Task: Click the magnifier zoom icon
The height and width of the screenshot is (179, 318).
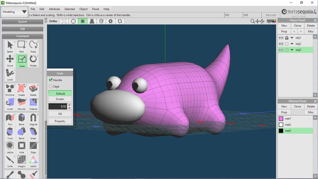Action: point(253,21)
